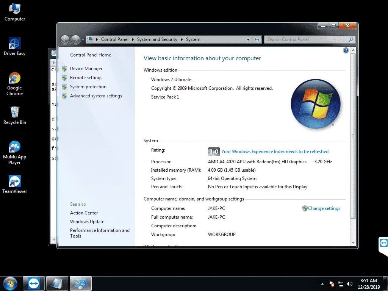Viewport: 388px width, 291px height.
Task: Switch to the Notepad taskbar button
Action: coord(57,283)
